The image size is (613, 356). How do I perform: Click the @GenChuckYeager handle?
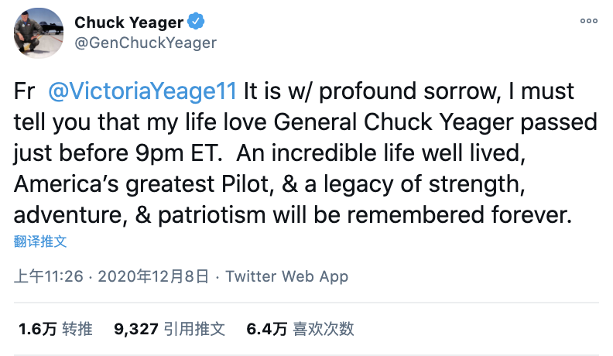[x=146, y=42]
